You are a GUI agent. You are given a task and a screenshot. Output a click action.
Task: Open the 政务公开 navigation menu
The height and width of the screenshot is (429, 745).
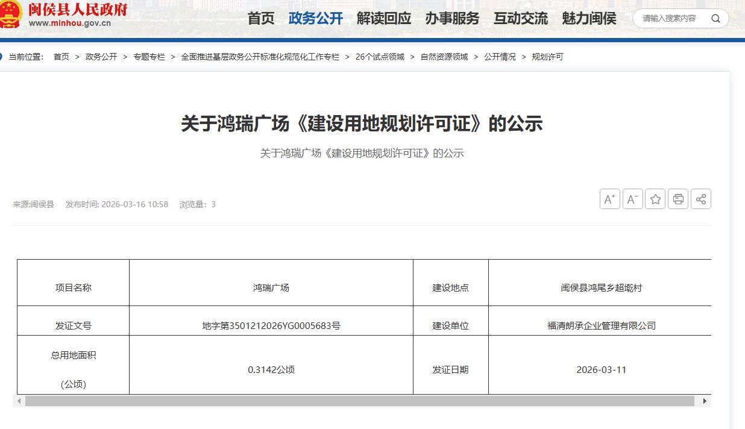tap(315, 18)
